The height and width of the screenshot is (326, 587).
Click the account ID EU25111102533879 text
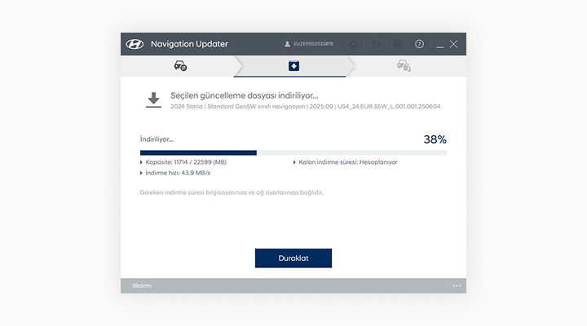coord(313,44)
